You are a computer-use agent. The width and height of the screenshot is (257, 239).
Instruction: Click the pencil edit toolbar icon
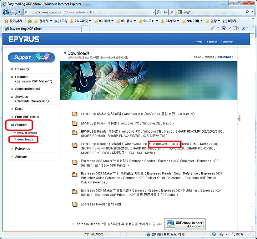[212, 28]
